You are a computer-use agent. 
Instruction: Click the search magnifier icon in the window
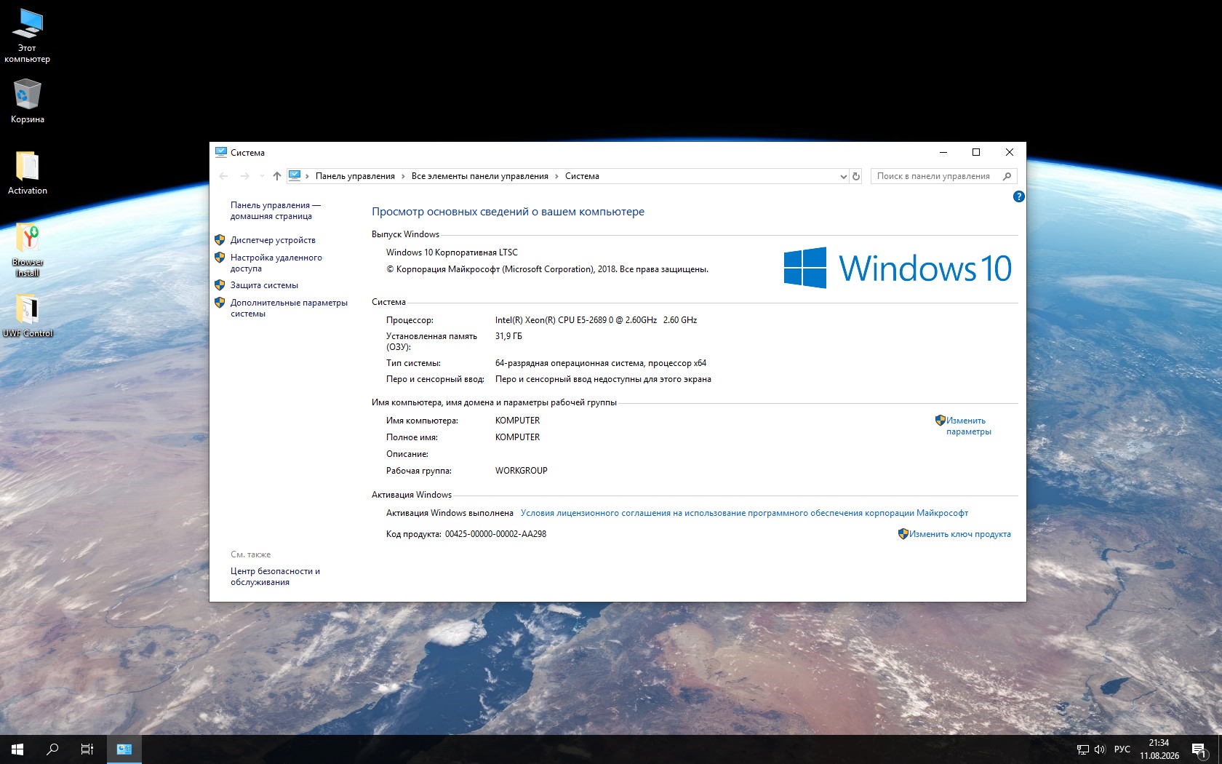1007,176
